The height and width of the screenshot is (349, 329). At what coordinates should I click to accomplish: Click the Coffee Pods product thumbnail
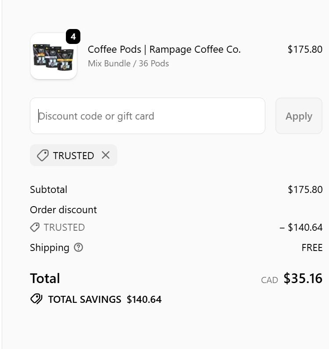[x=53, y=57]
